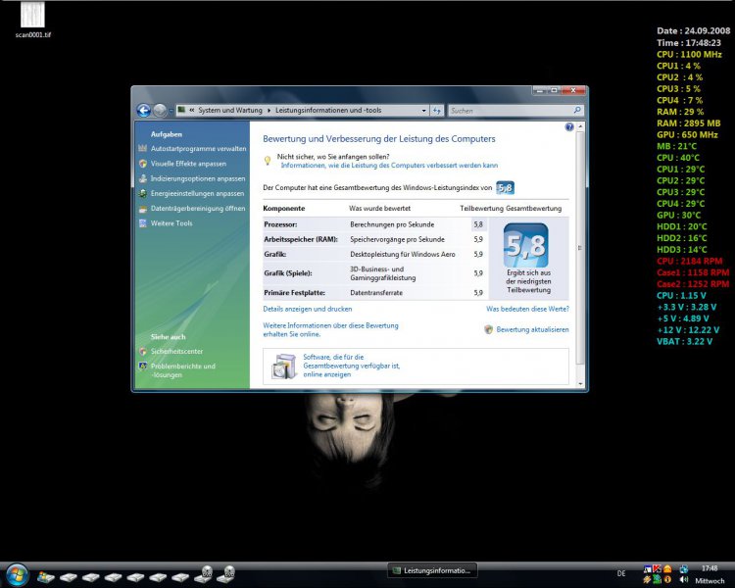The height and width of the screenshot is (588, 735).
Task: Refresh the page with the address bar refresh button
Action: click(x=437, y=111)
